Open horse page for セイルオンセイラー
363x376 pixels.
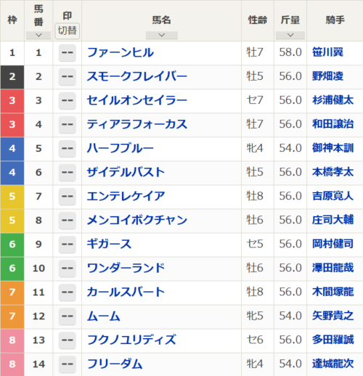[137, 100]
